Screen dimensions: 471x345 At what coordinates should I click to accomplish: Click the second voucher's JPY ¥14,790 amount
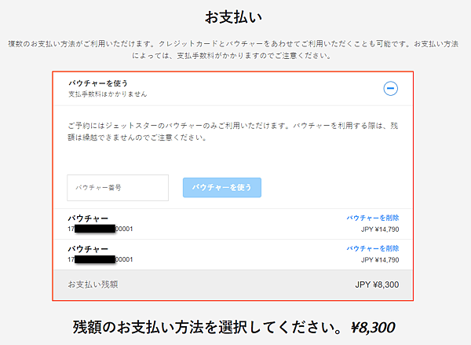(x=381, y=259)
